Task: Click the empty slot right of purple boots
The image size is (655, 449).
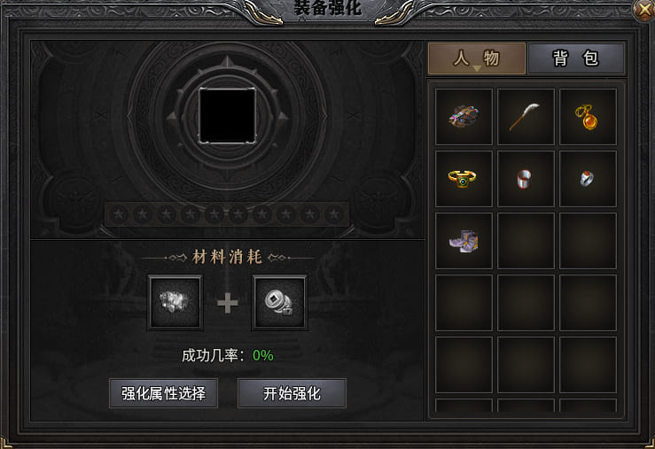Action: coord(526,241)
